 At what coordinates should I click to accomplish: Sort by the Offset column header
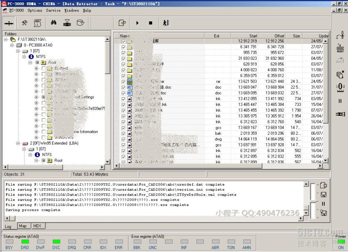pos(272,36)
